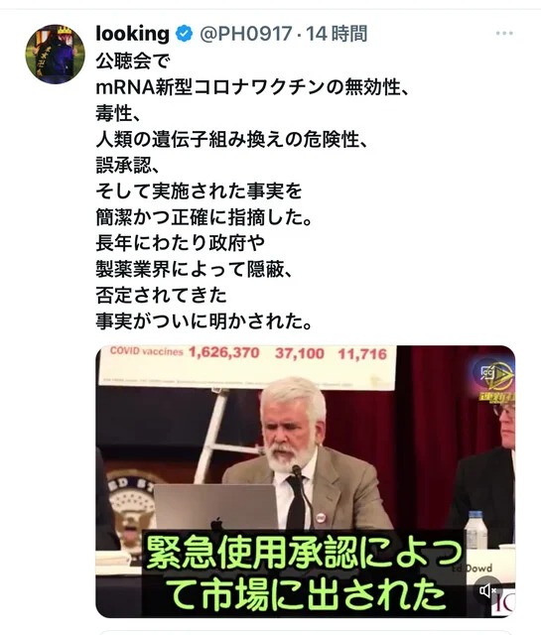541x635 pixels.
Task: Click the eagle seal on the podium
Action: (130, 508)
